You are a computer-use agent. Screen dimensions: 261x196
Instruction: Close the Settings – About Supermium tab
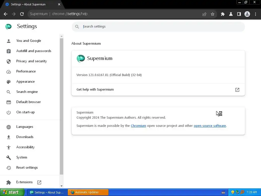[x=59, y=4]
